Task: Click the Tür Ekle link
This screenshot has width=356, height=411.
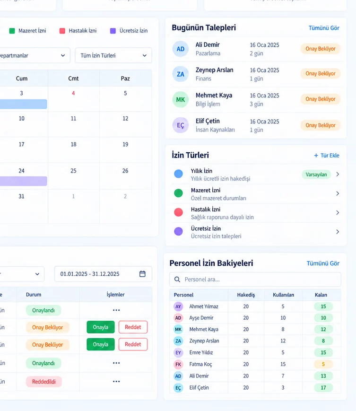Action: (x=327, y=156)
